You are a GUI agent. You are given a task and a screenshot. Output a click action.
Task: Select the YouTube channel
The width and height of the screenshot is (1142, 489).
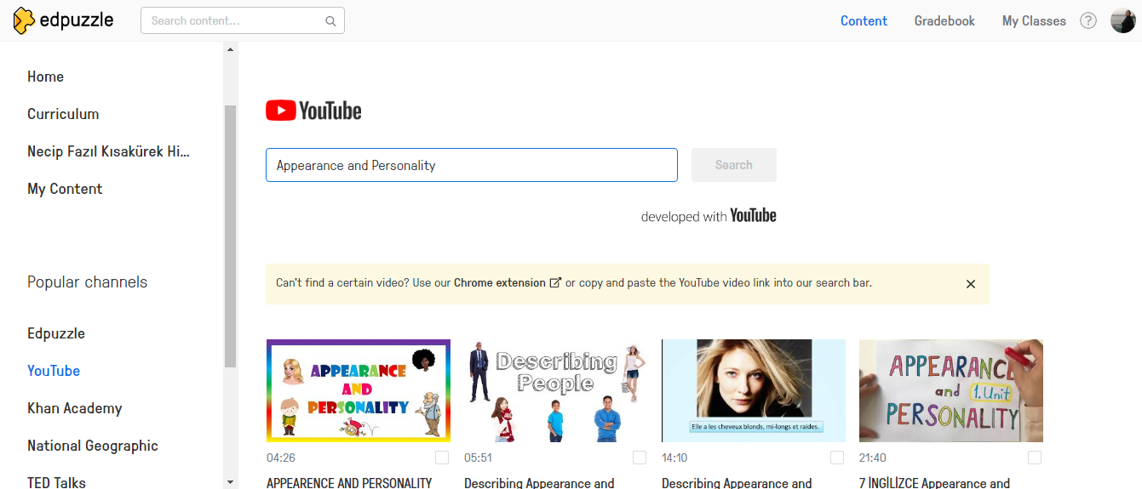[54, 371]
